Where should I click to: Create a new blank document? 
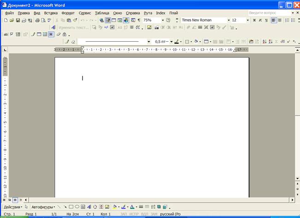6,21
